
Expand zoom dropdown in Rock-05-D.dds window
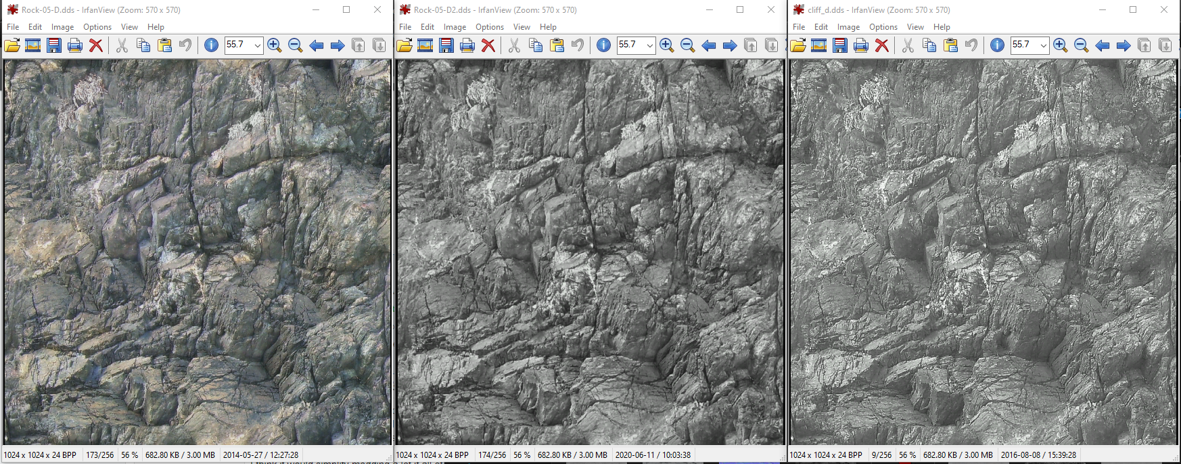[257, 45]
